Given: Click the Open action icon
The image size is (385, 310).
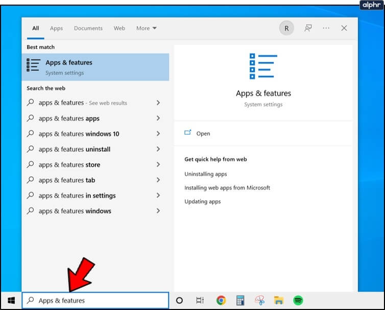Looking at the screenshot, I should point(187,133).
